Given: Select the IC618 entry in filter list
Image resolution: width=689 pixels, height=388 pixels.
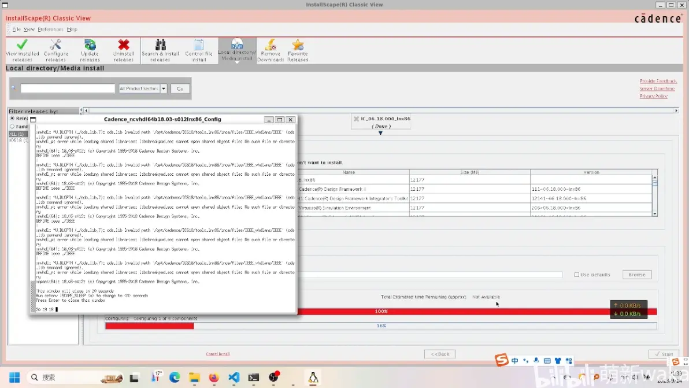Looking at the screenshot, I should click(x=18, y=140).
